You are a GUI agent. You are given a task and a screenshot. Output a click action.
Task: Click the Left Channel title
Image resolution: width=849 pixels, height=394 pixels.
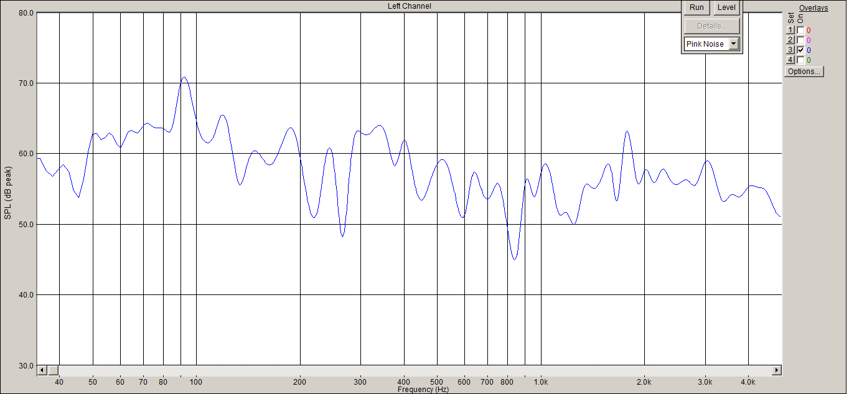tap(410, 6)
